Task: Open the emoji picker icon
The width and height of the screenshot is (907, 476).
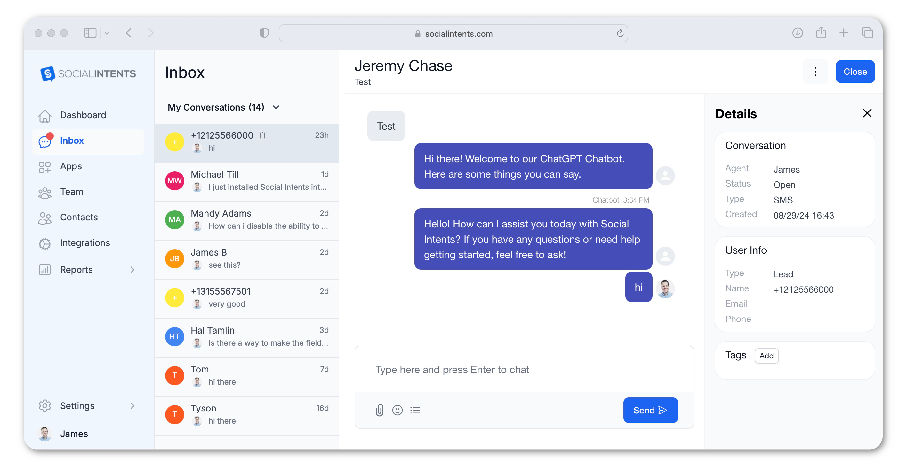Action: point(397,410)
